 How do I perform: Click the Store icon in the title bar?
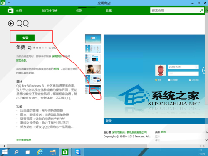coord(3,3)
